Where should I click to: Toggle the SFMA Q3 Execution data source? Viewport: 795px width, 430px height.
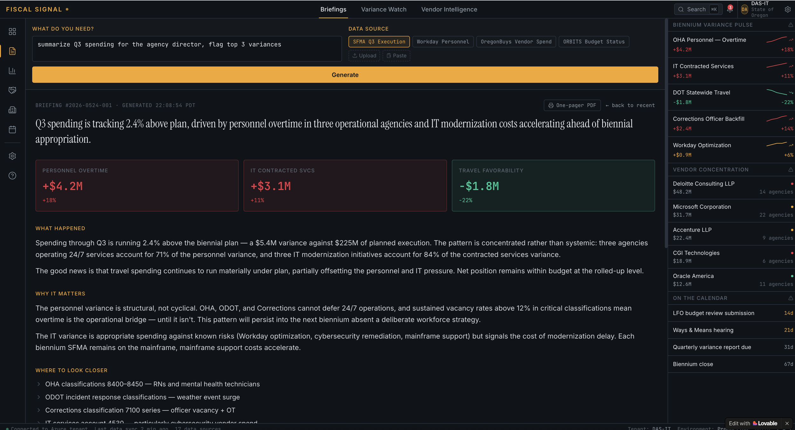click(x=379, y=42)
